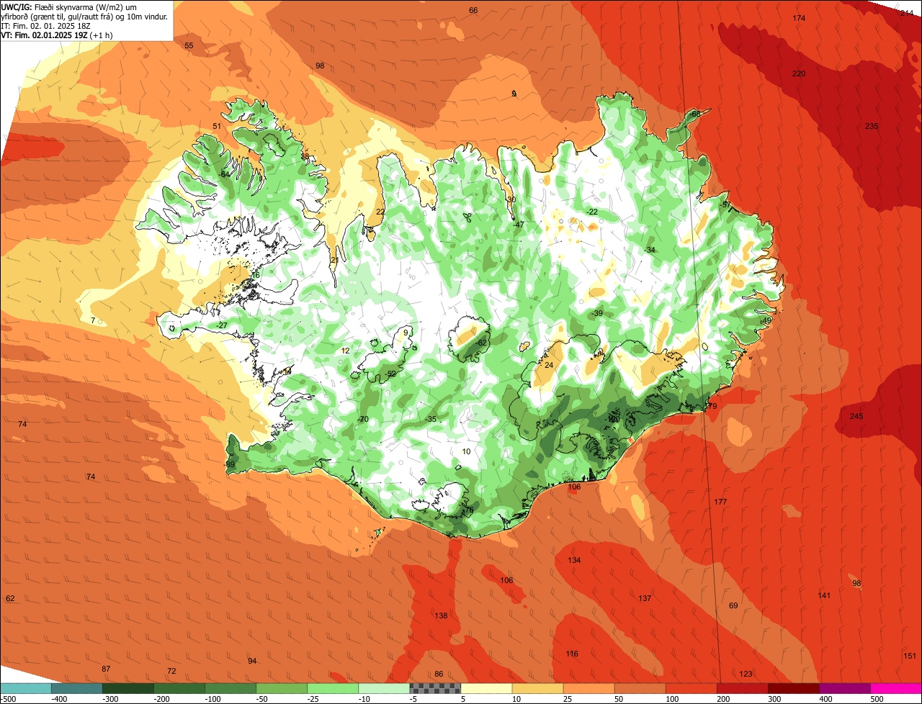The height and width of the screenshot is (704, 922).
Task: Click the light green -25 to -10 legend swatch
Action: 333,688
